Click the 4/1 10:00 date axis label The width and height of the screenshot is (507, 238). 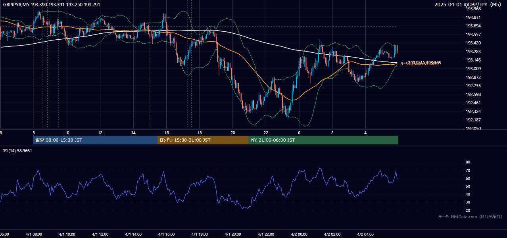(67, 234)
